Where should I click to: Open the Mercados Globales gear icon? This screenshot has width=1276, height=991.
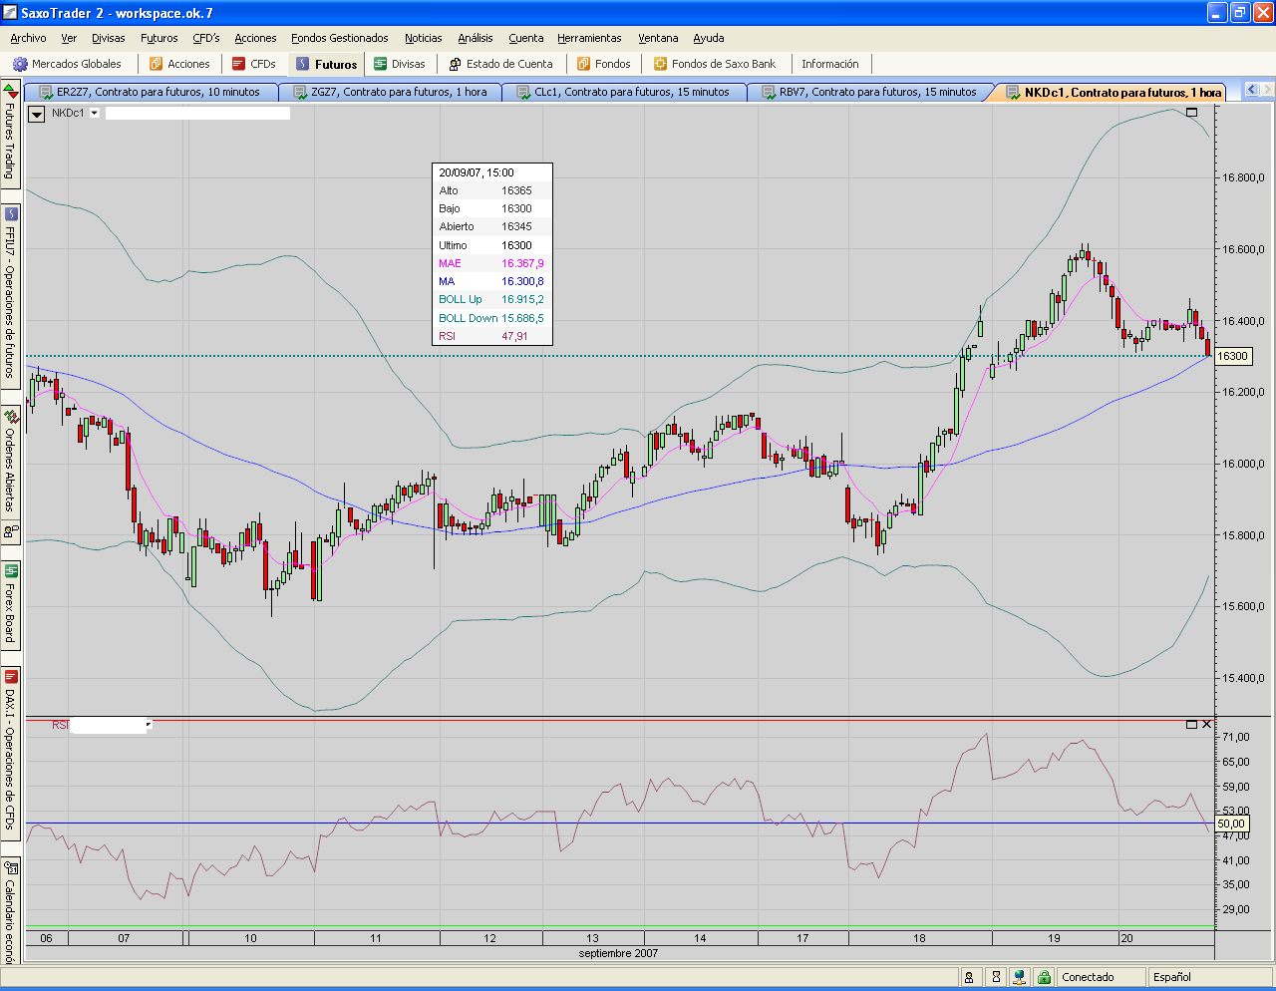coord(20,64)
